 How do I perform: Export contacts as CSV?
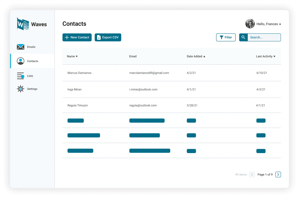tap(108, 37)
